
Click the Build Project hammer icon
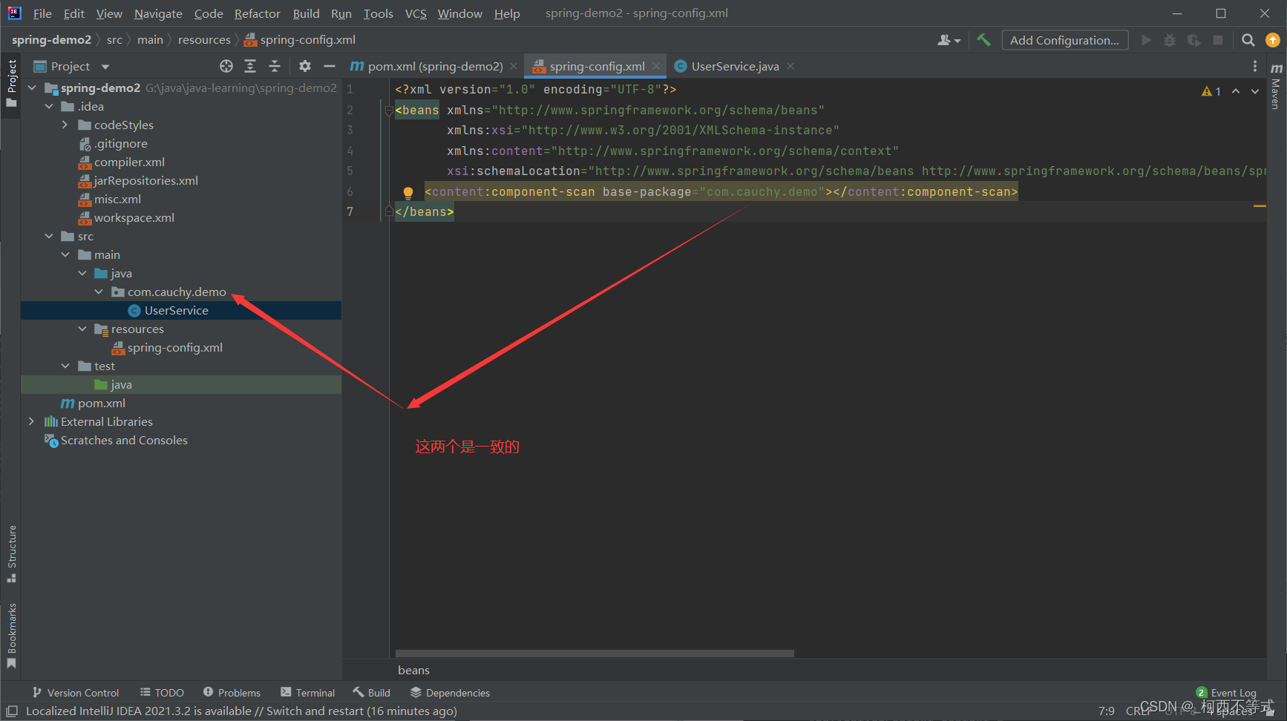click(x=983, y=40)
